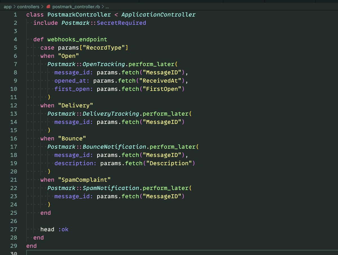Image resolution: width=338 pixels, height=255 pixels.
Task: Click 'OpenTracking' on line 7
Action: pos(104,64)
